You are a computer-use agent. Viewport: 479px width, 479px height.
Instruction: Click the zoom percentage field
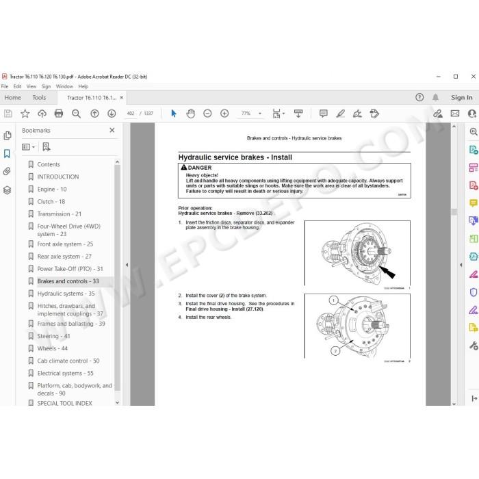(246, 114)
